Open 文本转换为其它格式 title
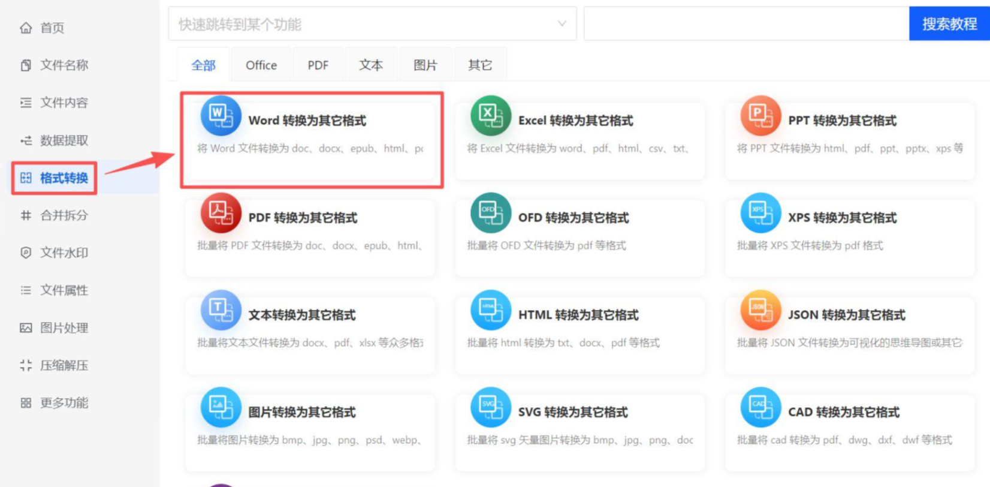The width and height of the screenshot is (990, 487). pyautogui.click(x=302, y=315)
